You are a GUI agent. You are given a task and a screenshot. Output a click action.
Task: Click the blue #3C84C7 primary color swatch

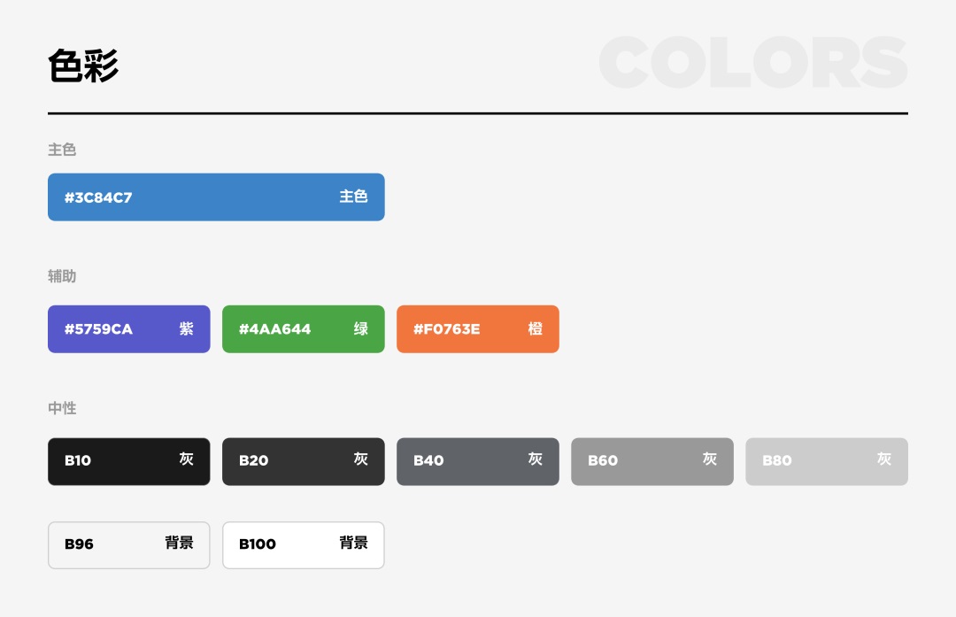(216, 197)
